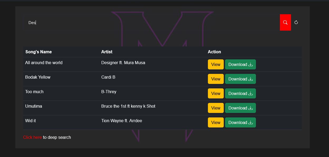The image size is (329, 157).
Task: Click the Artist column header
Action: click(x=107, y=52)
